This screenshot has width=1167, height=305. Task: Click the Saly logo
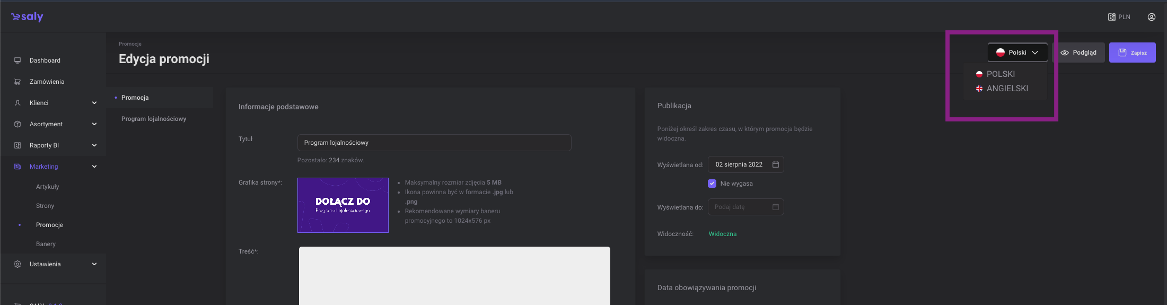click(x=27, y=17)
